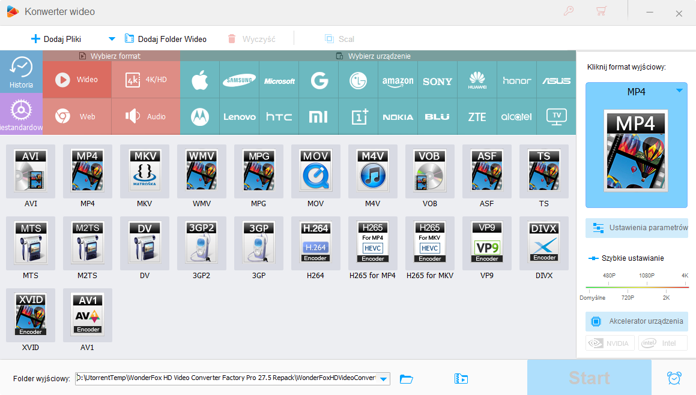Click the Akcelerator urządzenia button
Image resolution: width=696 pixels, height=395 pixels.
coord(637,321)
